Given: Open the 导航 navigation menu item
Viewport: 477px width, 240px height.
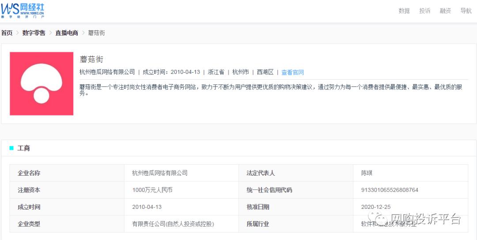Looking at the screenshot, I should point(466,11).
